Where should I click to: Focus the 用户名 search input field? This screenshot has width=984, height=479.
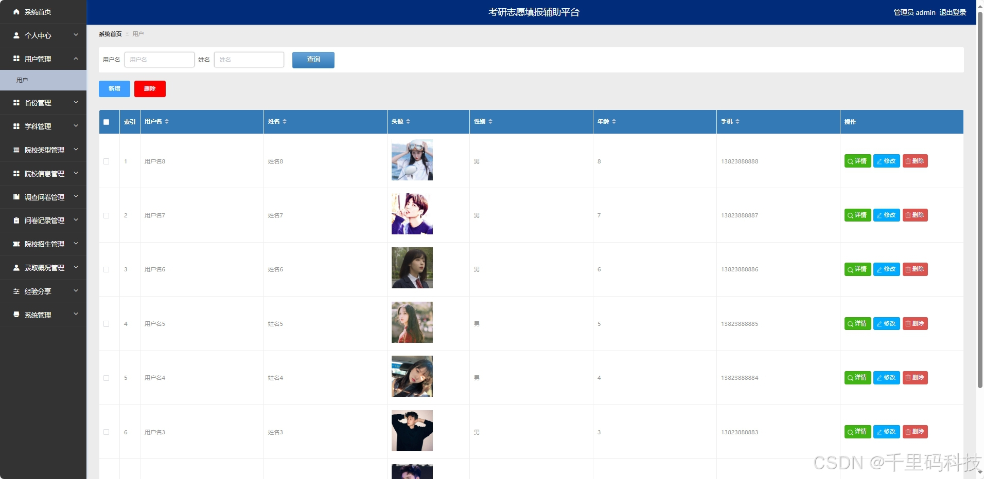pos(160,60)
